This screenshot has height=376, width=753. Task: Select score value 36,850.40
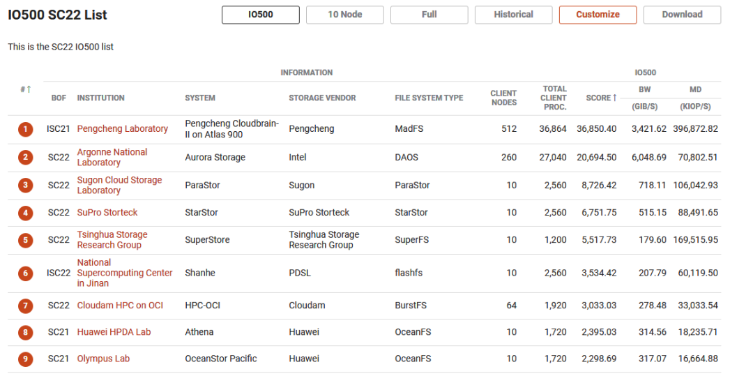click(x=596, y=128)
